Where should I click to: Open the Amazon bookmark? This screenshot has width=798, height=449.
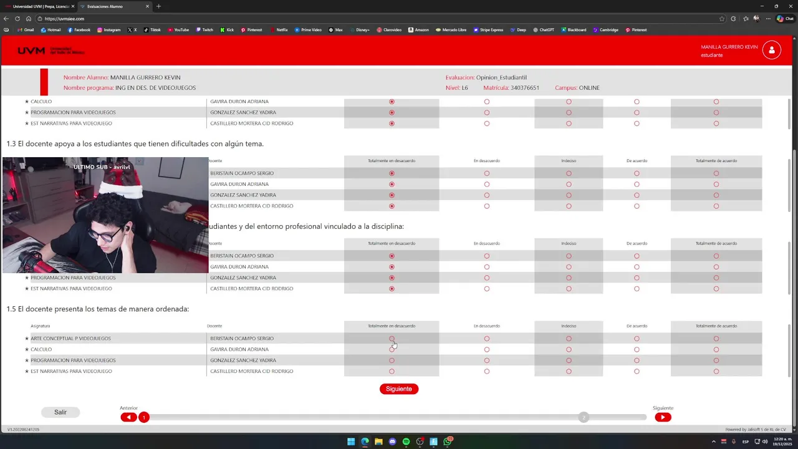[x=418, y=30]
